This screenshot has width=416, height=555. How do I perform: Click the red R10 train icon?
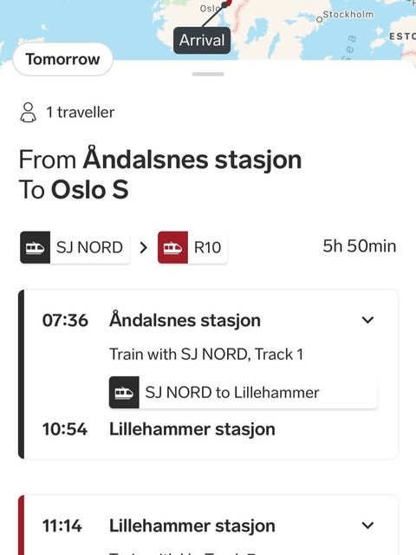tap(172, 247)
